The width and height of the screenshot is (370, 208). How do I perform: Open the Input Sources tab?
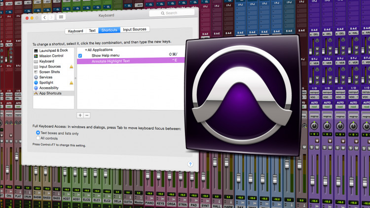135,29
